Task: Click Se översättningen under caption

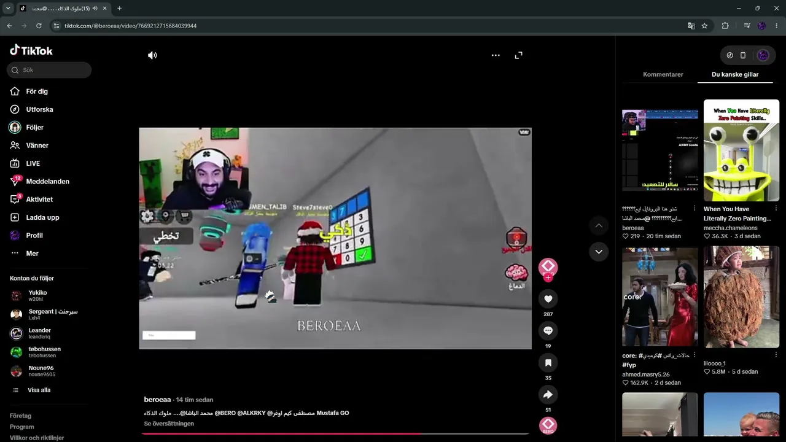Action: (x=169, y=424)
